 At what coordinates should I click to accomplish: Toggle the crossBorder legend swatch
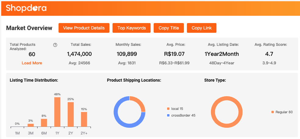tap(168, 115)
